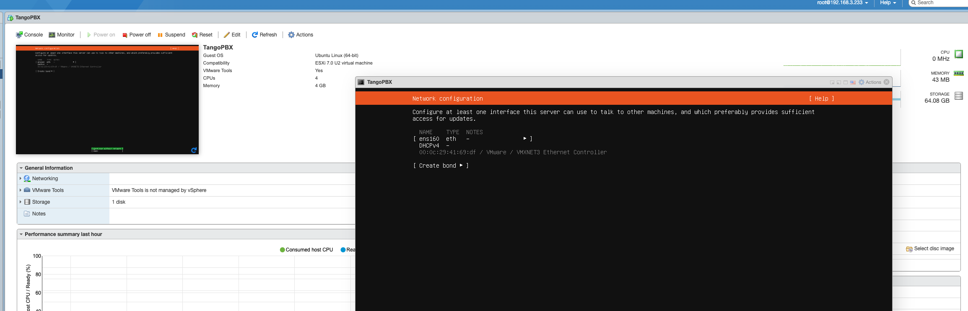Focus the Search field in the top bar

[x=938, y=3]
